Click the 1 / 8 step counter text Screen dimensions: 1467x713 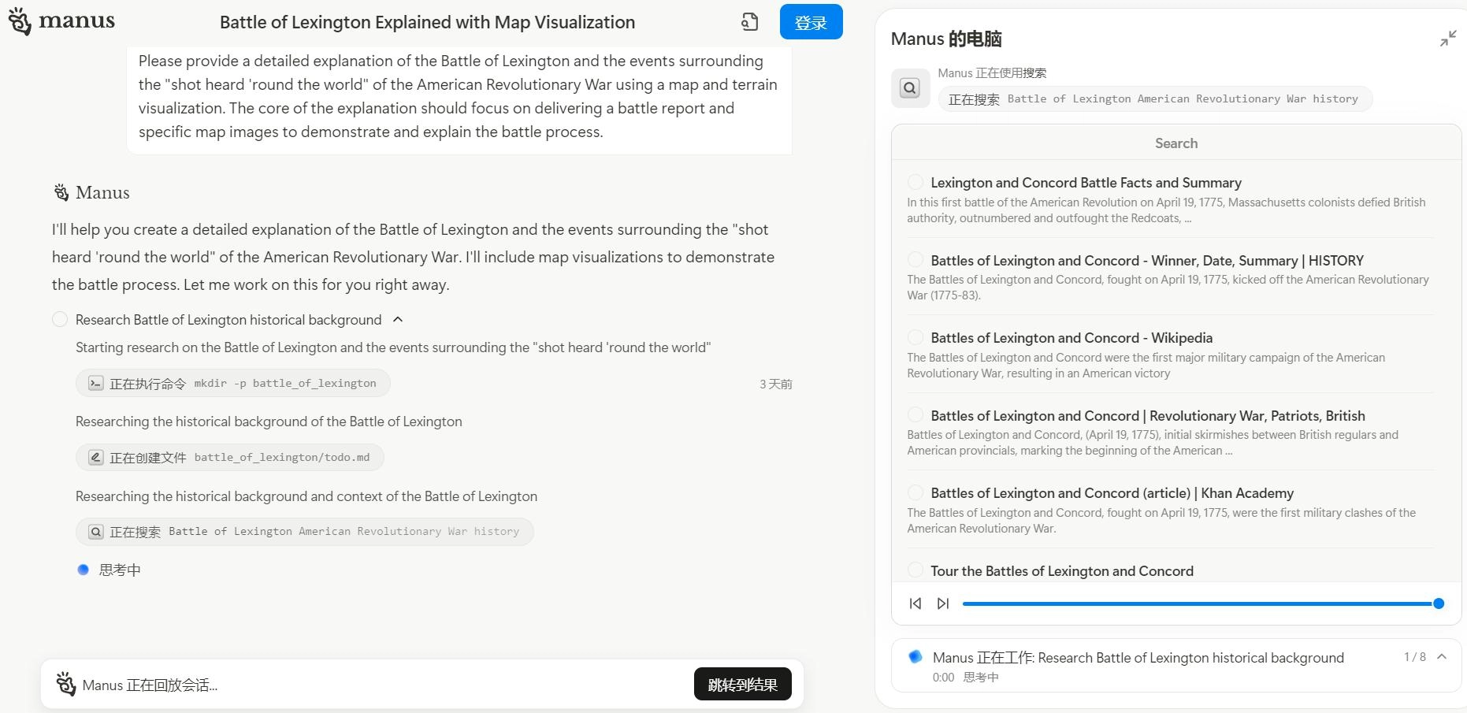coord(1415,657)
